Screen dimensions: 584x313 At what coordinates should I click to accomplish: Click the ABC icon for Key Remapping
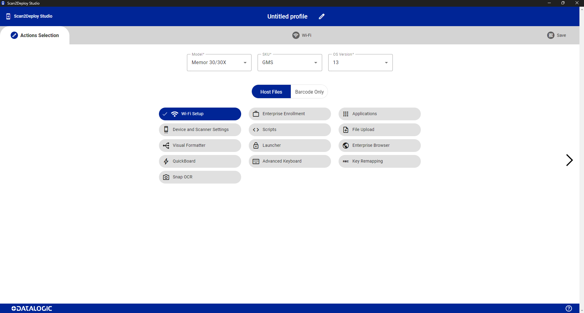coord(346,161)
